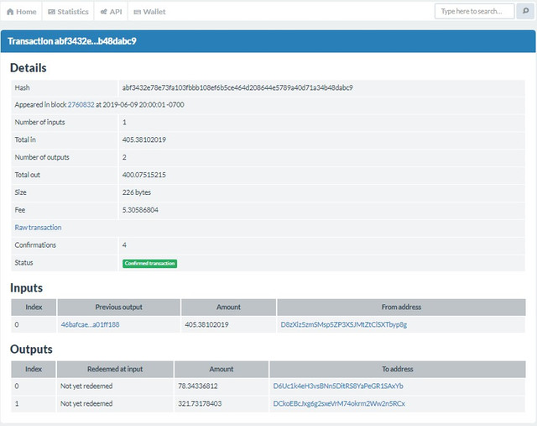Open previous output 46bafcae...a01ff188

tap(90, 324)
